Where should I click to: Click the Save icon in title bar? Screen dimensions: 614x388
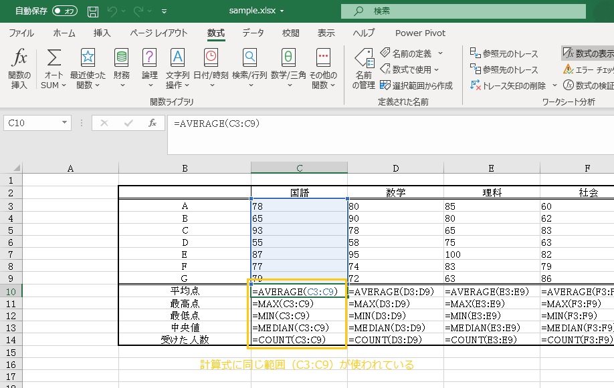coord(93,11)
